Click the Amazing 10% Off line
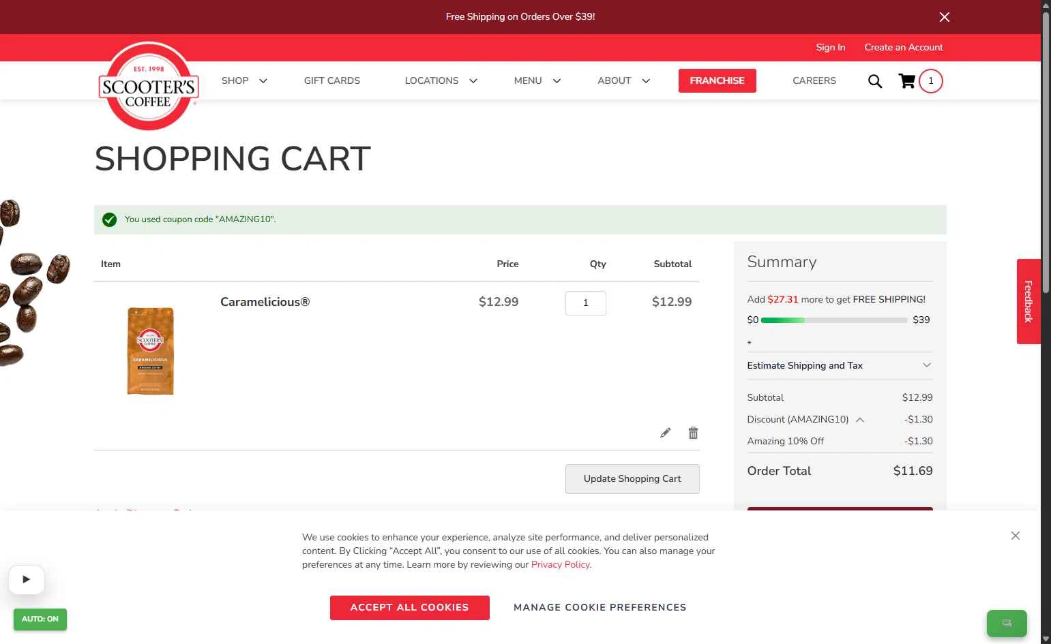This screenshot has height=644, width=1051. coord(840,441)
